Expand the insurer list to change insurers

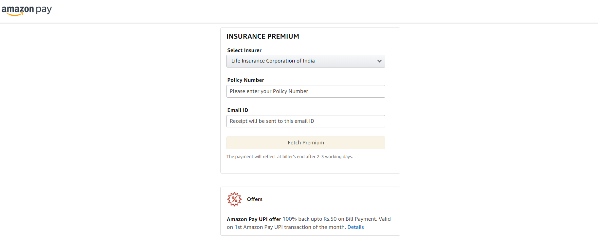(x=305, y=61)
